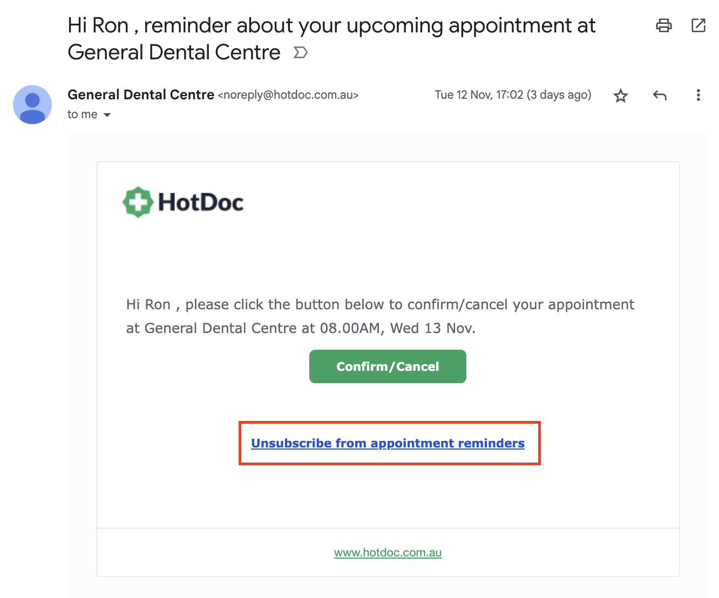
Task: Click the sender's profile avatar
Action: pyautogui.click(x=32, y=104)
